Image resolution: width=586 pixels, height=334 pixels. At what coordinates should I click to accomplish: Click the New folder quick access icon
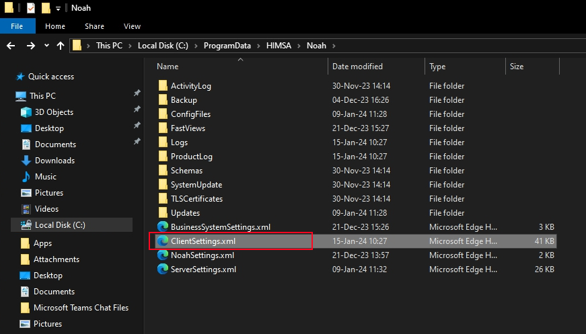46,8
